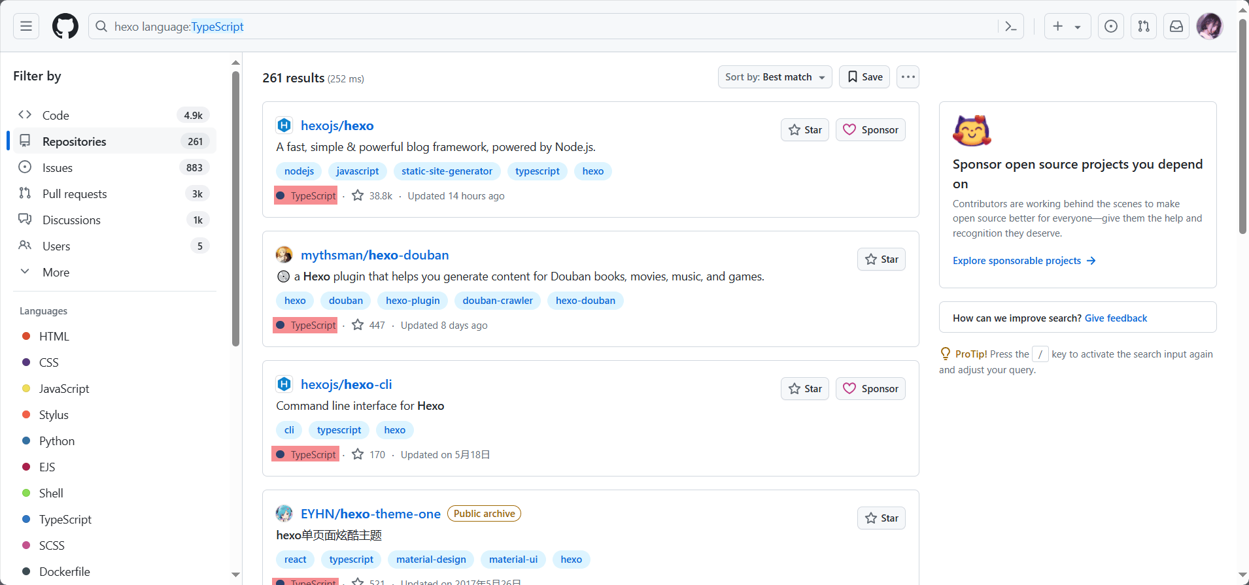Screen dimensions: 1249x585
Task: Star the mythsman/hexo-douban repository
Action: click(881, 259)
